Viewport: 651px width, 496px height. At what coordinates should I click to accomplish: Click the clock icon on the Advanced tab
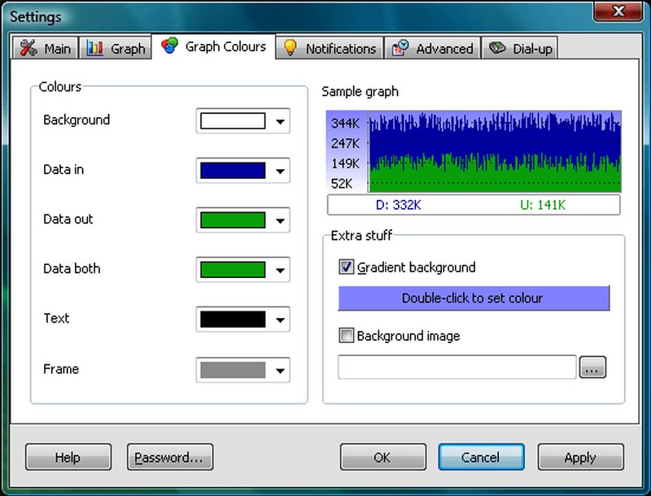[400, 48]
